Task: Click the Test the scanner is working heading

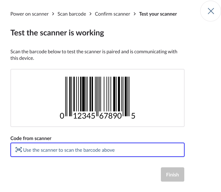Action: coord(57,33)
